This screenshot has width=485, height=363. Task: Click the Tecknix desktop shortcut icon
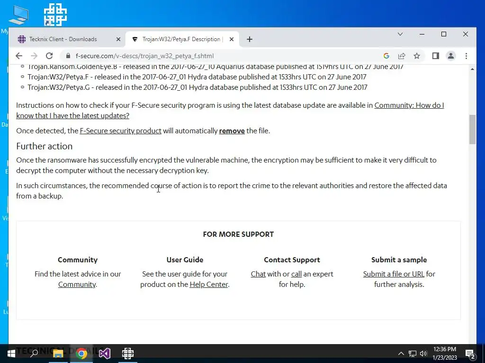55,15
